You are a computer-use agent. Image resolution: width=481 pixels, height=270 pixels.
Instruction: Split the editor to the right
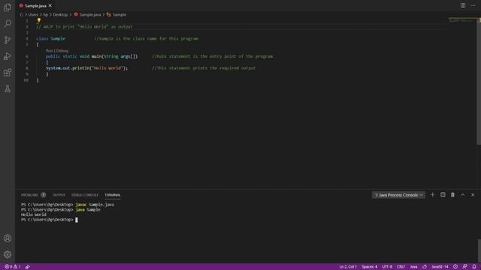(463, 5)
